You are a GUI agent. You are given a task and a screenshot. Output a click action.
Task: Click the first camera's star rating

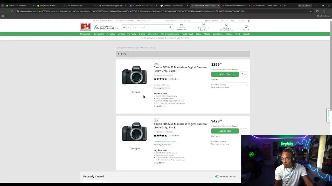click(x=160, y=79)
